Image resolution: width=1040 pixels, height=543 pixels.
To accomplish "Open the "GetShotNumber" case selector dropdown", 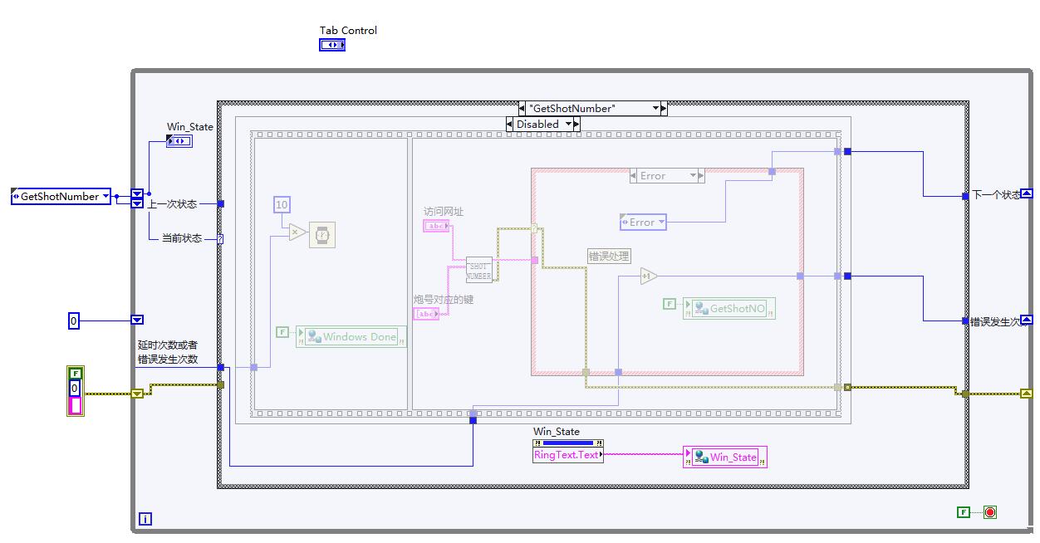I will (x=655, y=109).
